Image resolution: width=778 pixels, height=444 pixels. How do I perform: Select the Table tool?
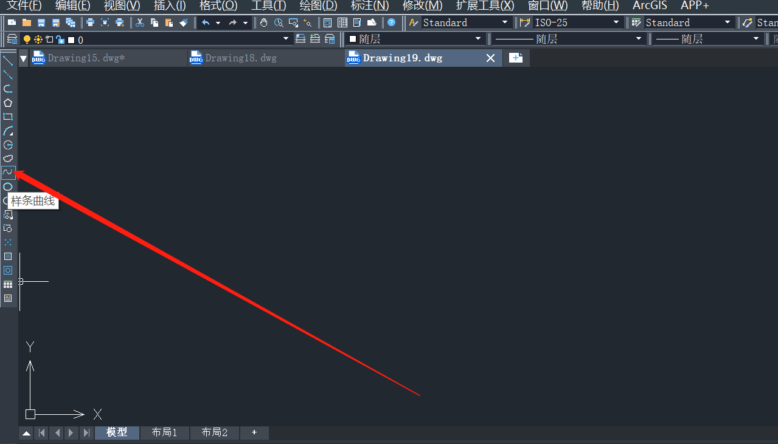pyautogui.click(x=8, y=284)
